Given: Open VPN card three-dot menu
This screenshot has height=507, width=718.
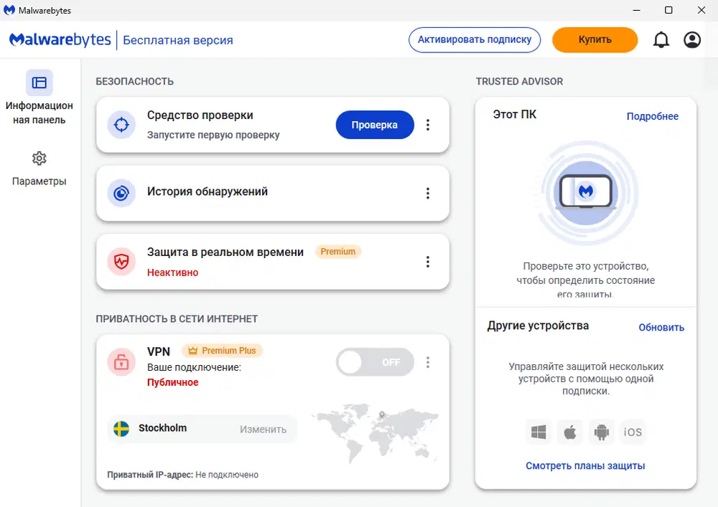Looking at the screenshot, I should pyautogui.click(x=428, y=362).
